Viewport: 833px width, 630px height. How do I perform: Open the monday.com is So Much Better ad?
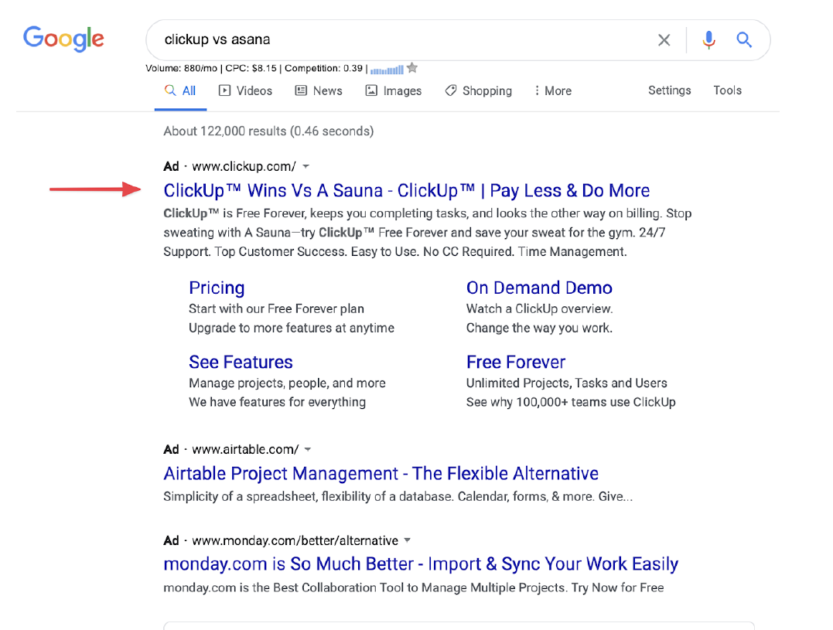point(421,564)
